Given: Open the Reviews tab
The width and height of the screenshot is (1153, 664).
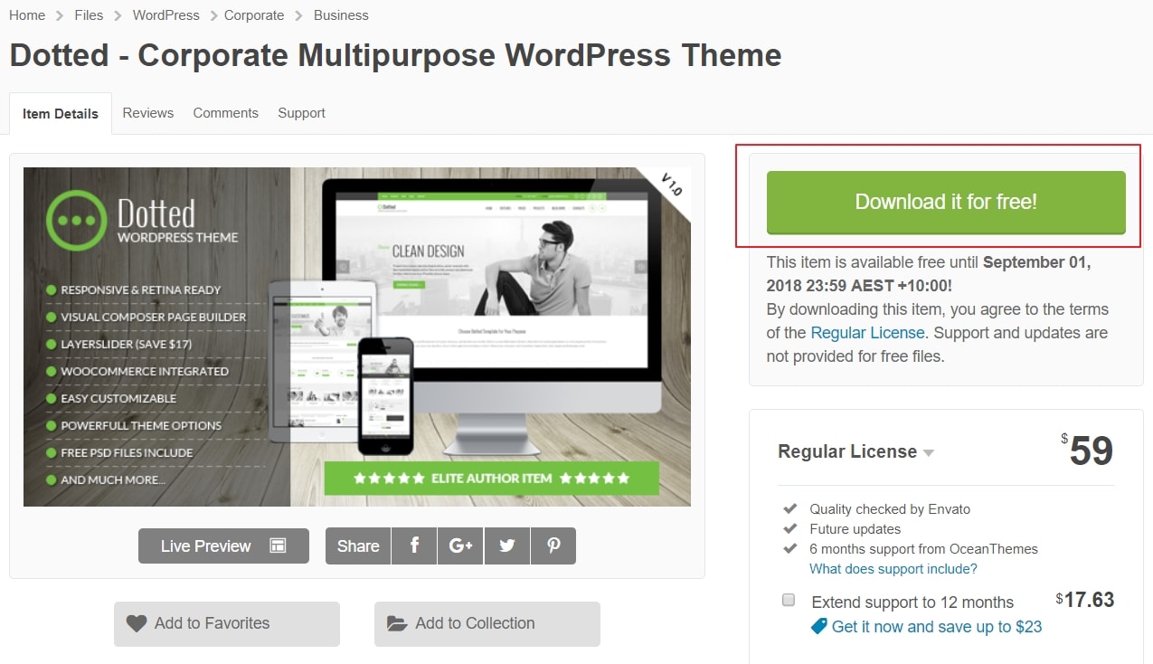Looking at the screenshot, I should (147, 113).
